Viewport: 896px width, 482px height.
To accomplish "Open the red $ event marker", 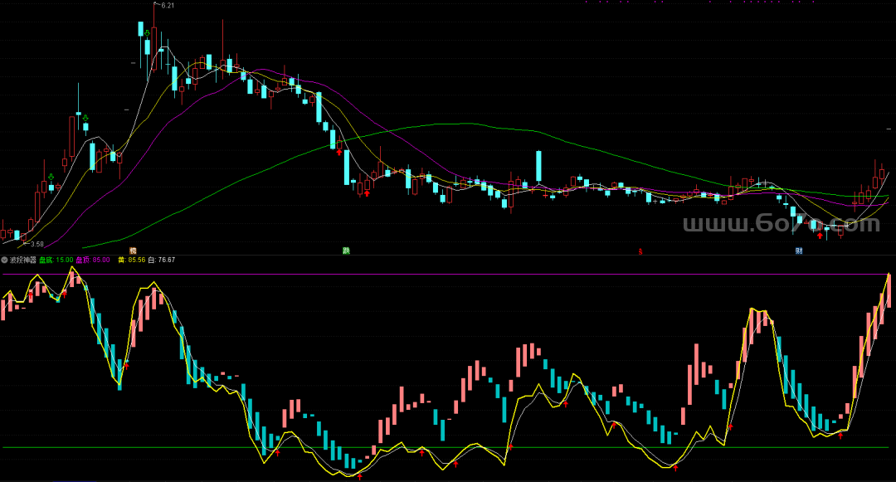I will click(x=640, y=251).
